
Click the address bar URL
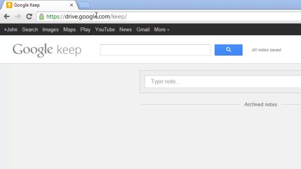point(87,17)
